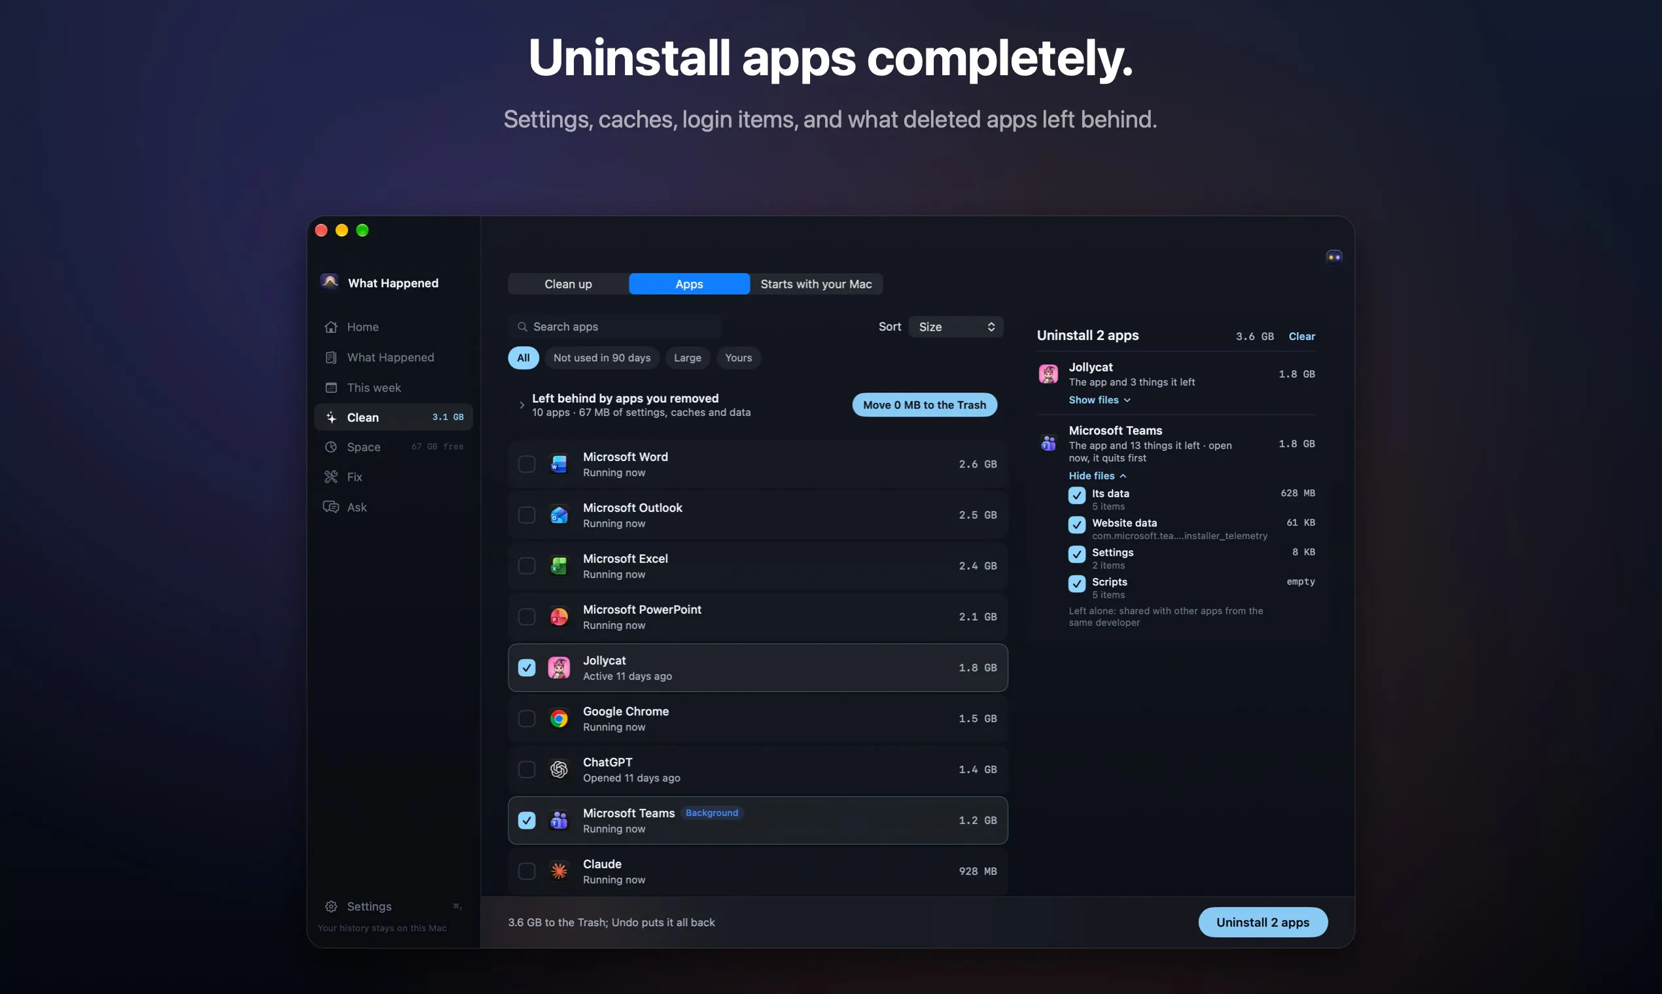Click the 67 GB free label
This screenshot has width=1662, height=994.
coord(438,447)
